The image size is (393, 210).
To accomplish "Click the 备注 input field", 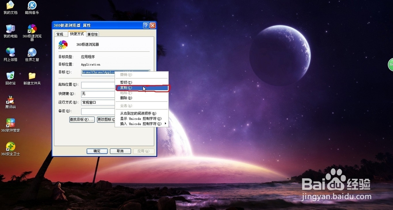I will click(98, 111).
